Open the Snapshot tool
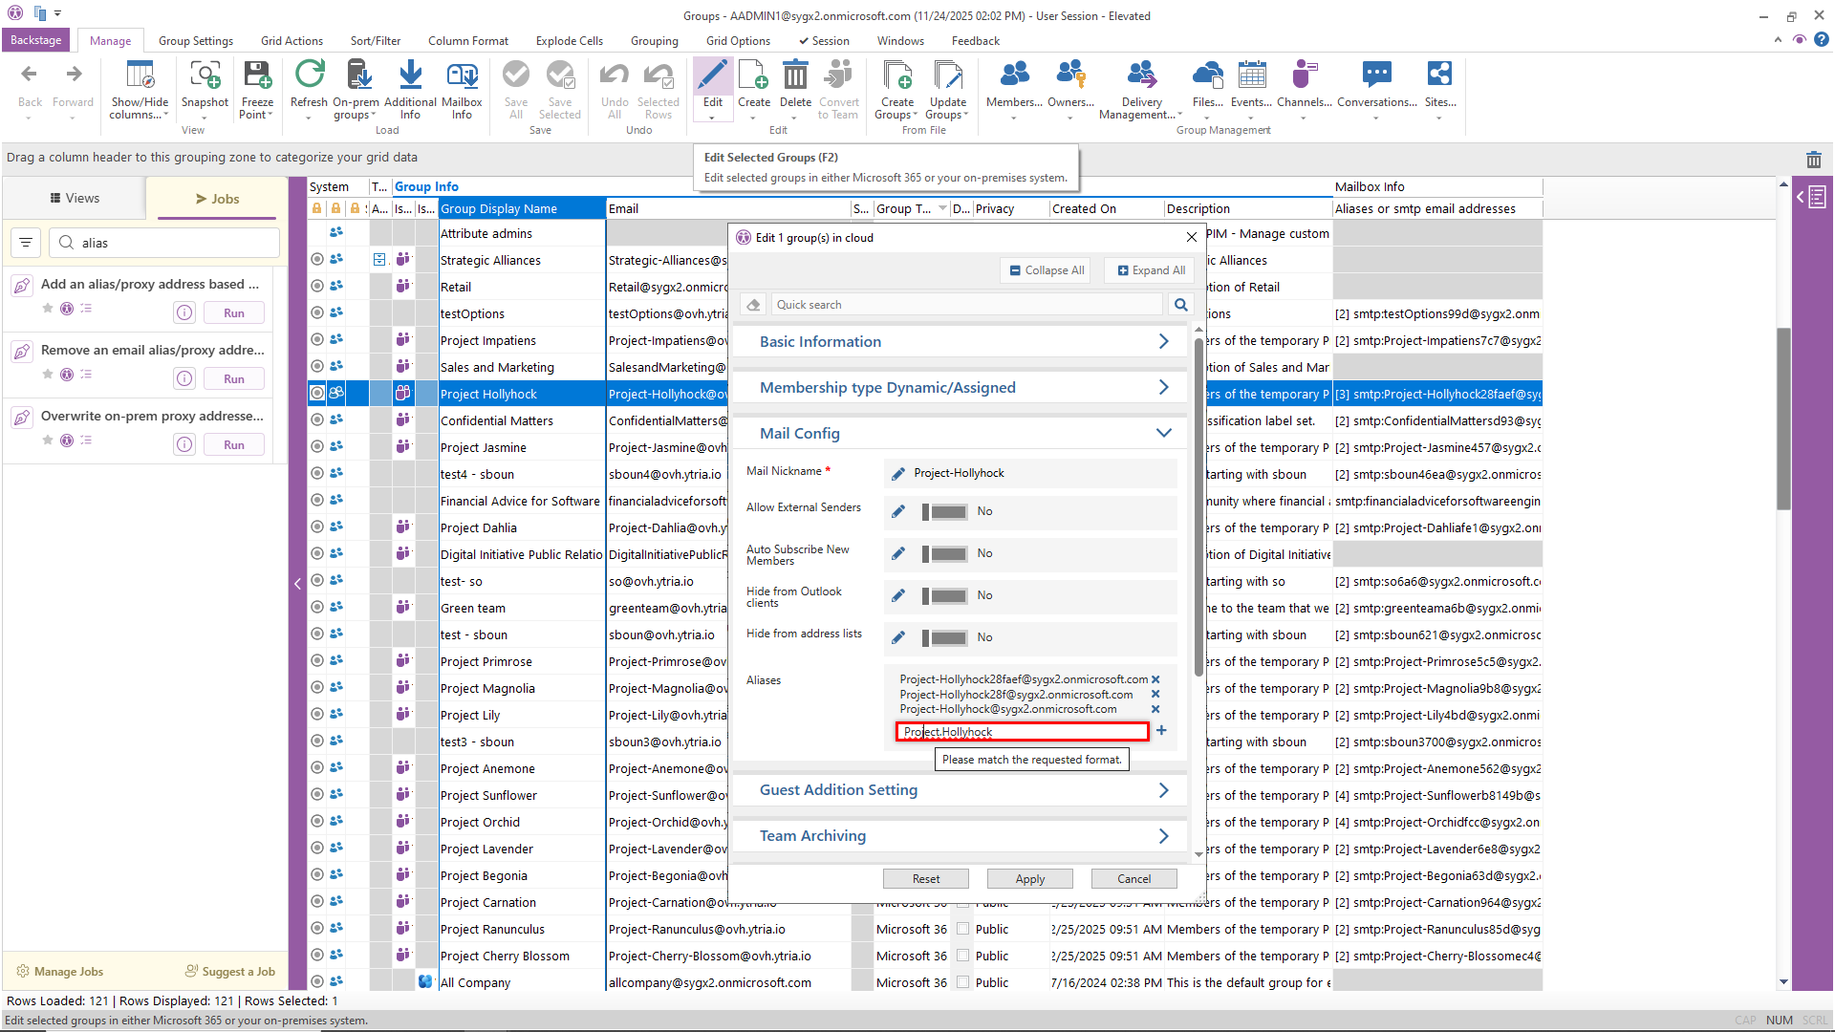 tap(205, 76)
